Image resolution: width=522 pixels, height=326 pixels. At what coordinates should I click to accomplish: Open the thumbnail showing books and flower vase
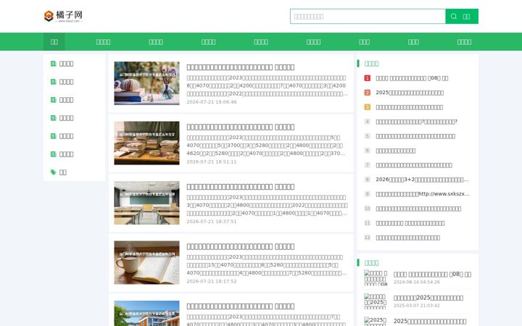pos(146,83)
